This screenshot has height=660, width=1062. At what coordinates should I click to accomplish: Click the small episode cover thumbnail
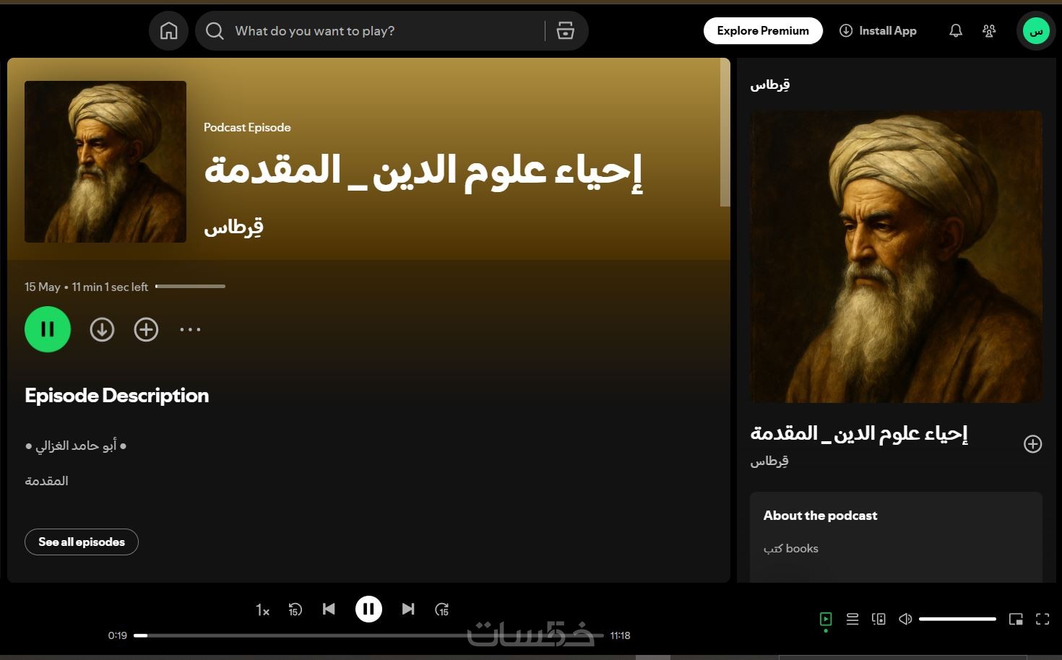pos(105,162)
